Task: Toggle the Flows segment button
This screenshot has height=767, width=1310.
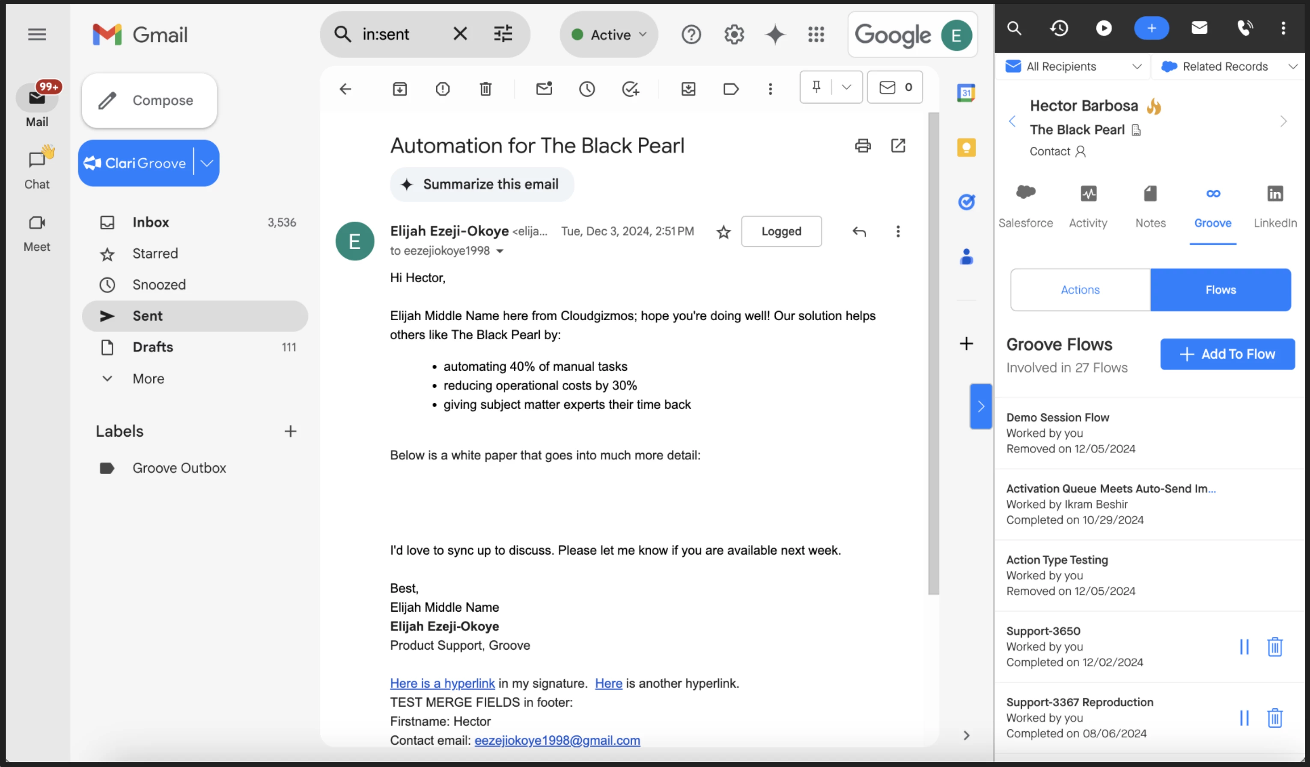Action: pyautogui.click(x=1220, y=290)
